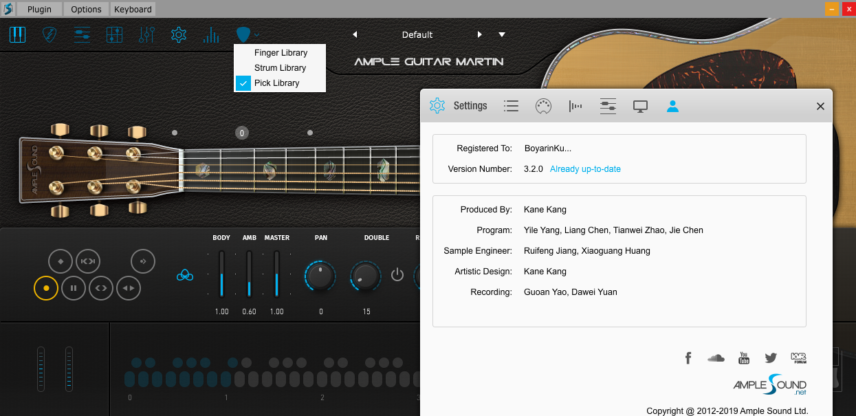This screenshot has width=856, height=416.
Task: Click the round button with barred arrows
Action: pos(88,261)
